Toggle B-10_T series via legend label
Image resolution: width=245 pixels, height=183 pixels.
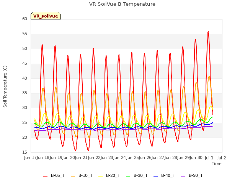[x=85, y=175]
